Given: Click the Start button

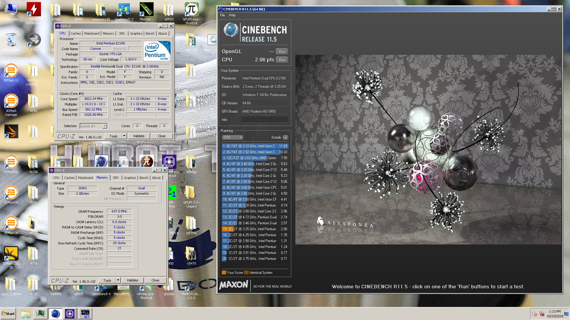Looking at the screenshot, I should tap(8, 314).
